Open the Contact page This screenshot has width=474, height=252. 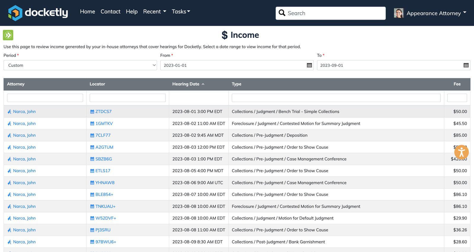[111, 12]
